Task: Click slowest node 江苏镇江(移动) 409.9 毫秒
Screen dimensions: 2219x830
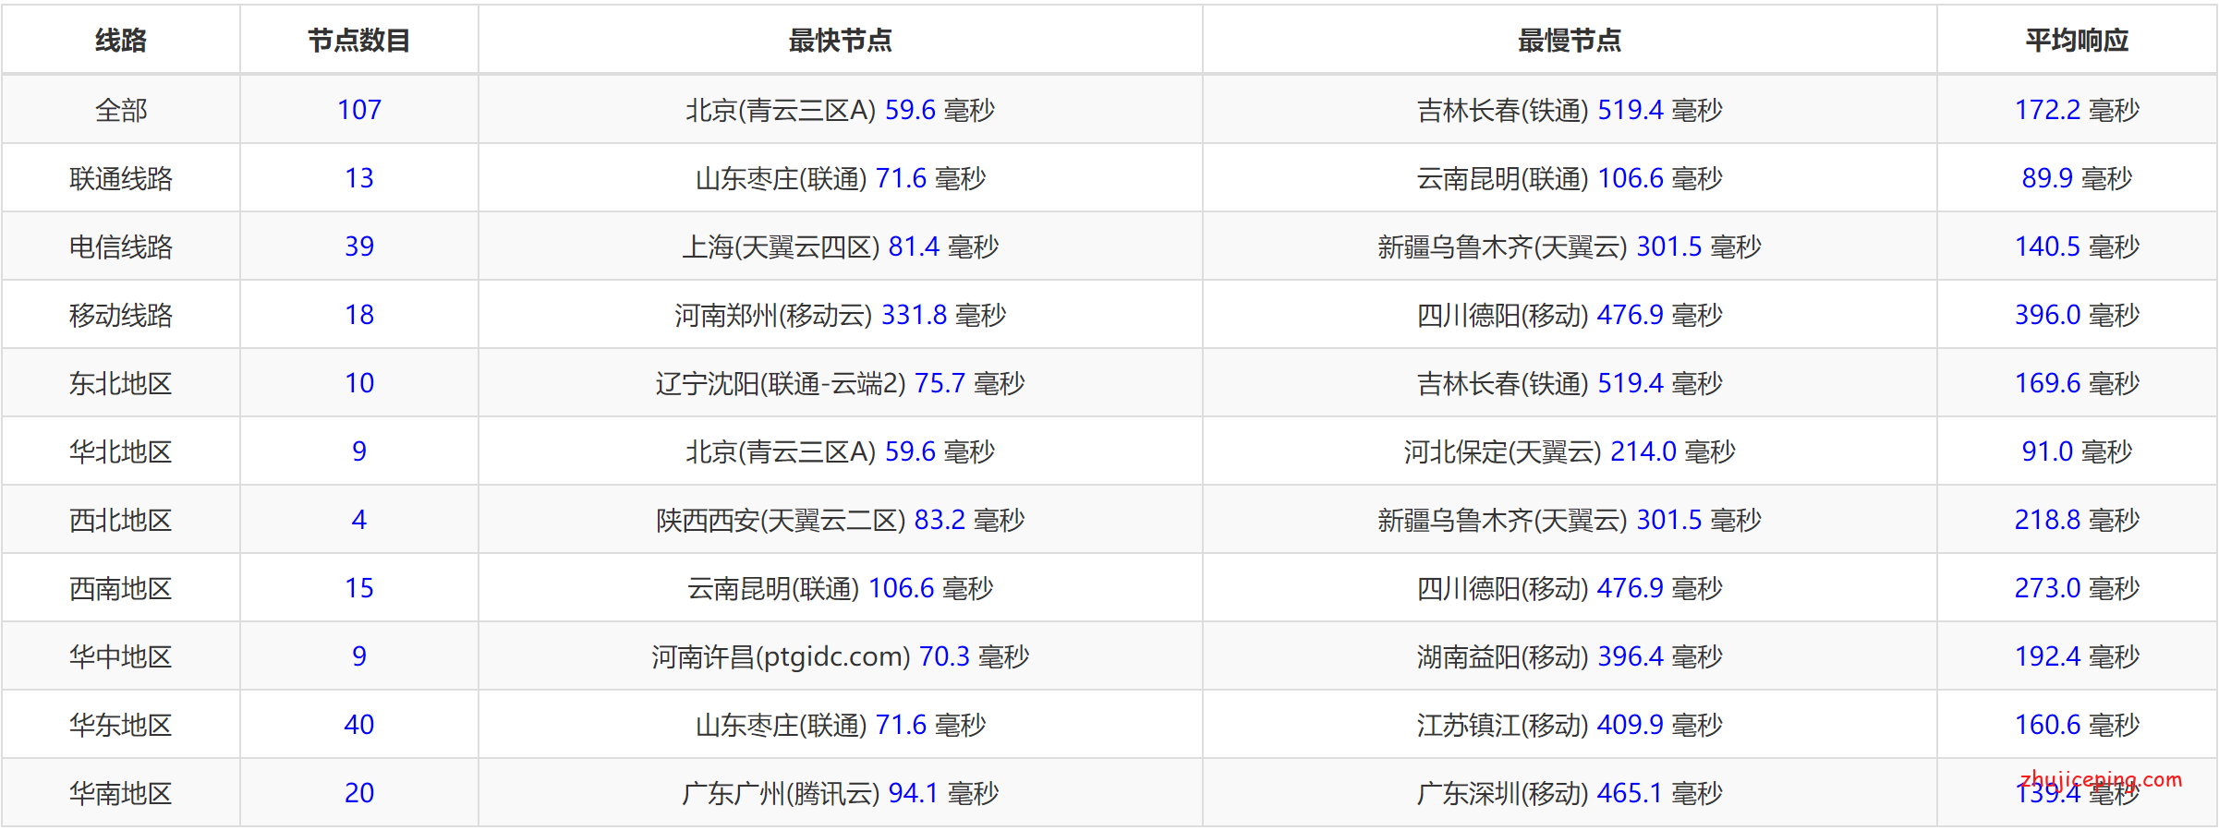Action: 1570,725
